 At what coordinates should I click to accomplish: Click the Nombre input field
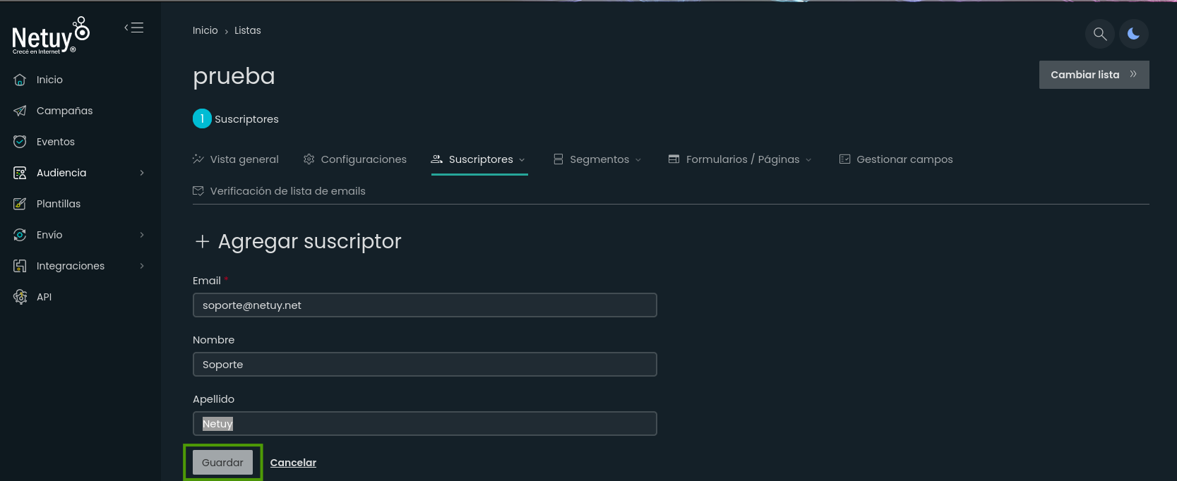425,365
